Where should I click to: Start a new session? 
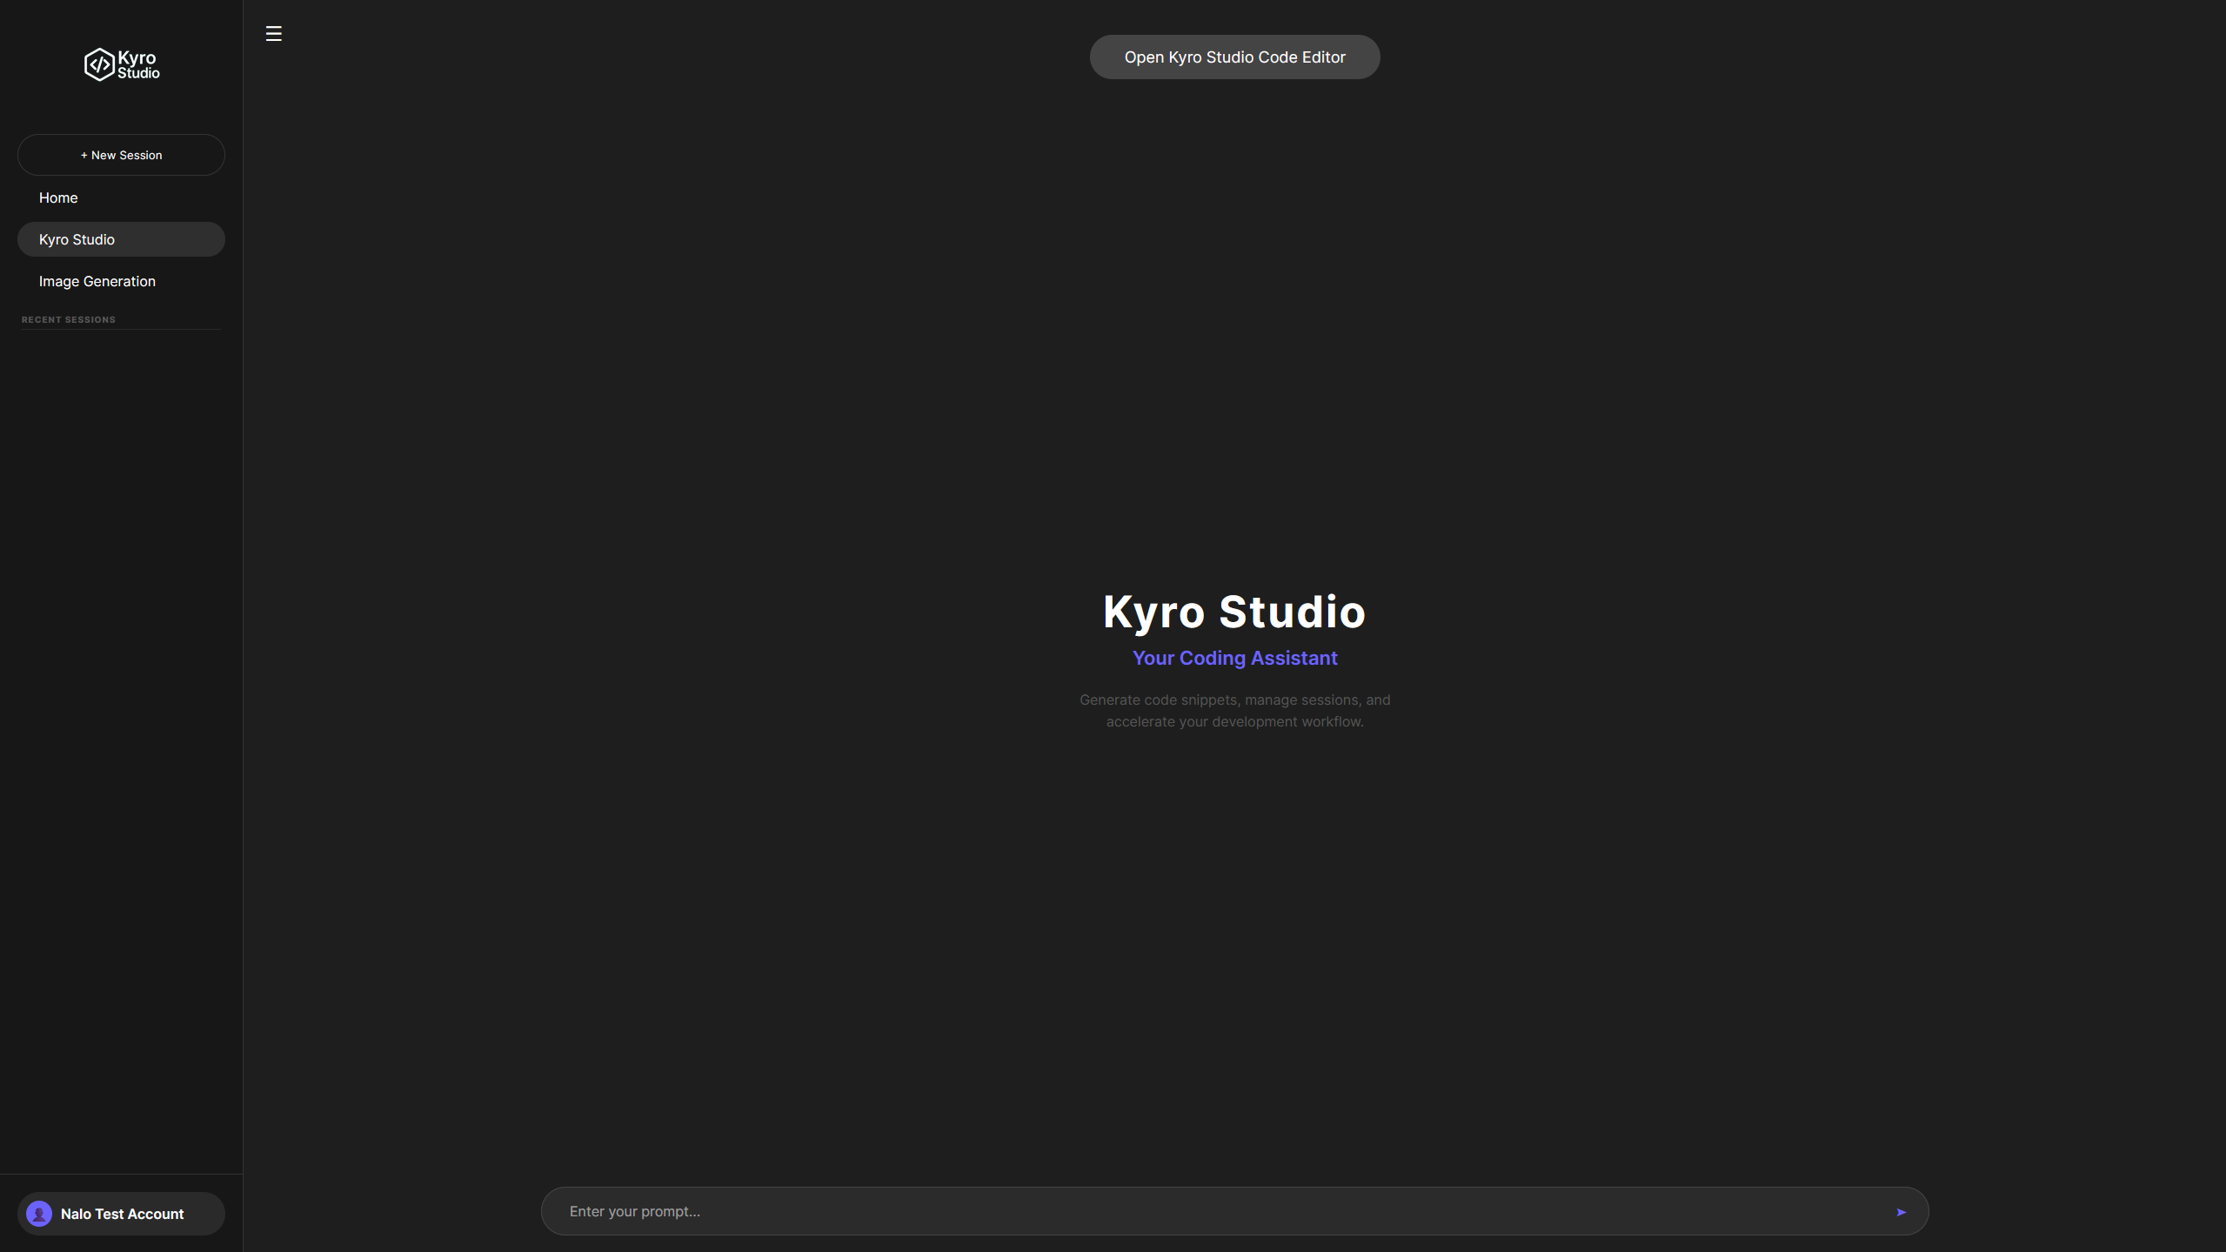tap(121, 154)
